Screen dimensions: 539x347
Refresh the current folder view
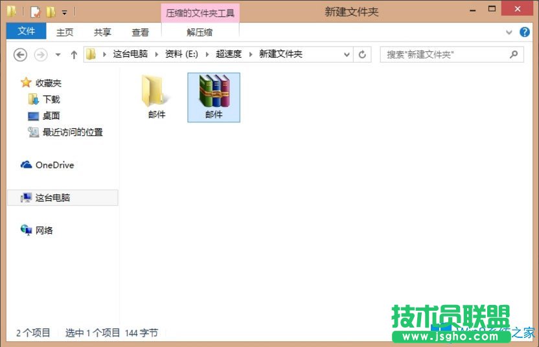pos(362,54)
